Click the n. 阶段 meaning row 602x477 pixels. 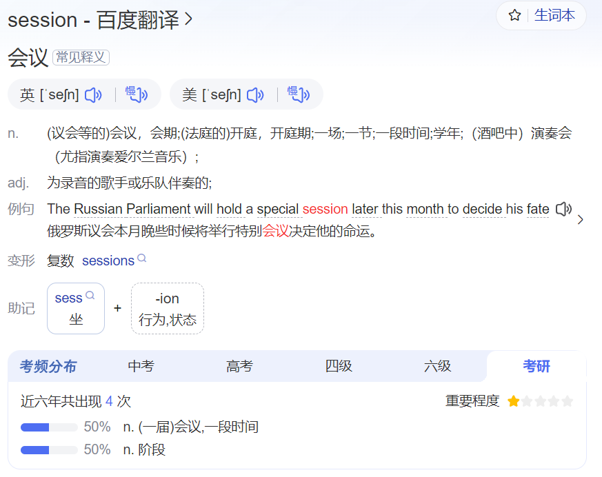point(144,449)
